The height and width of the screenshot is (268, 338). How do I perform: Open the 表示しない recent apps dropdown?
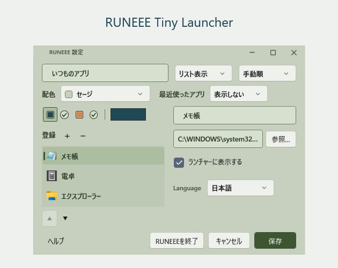(x=239, y=94)
